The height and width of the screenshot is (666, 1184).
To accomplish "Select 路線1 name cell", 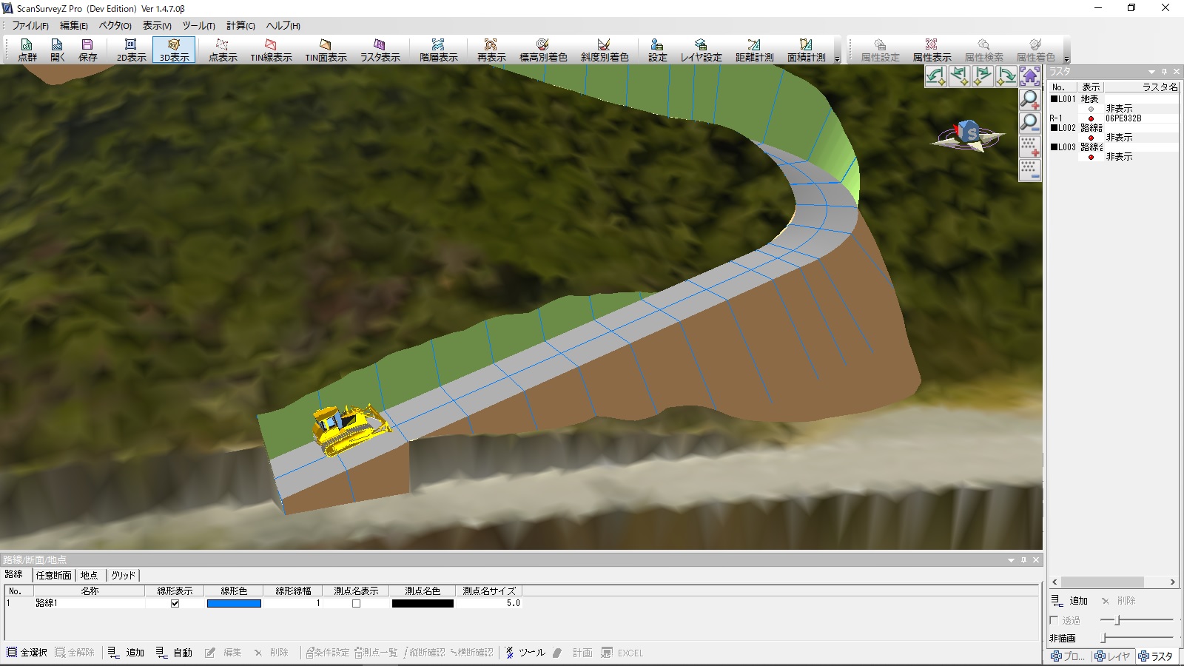I will coord(90,603).
